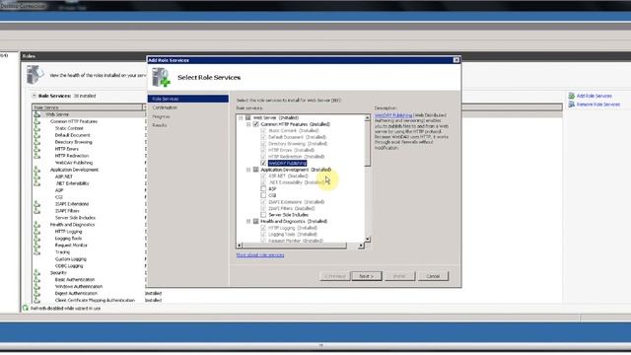Image resolution: width=631 pixels, height=355 pixels.
Task: Open the Progress wizard step
Action: click(x=161, y=116)
